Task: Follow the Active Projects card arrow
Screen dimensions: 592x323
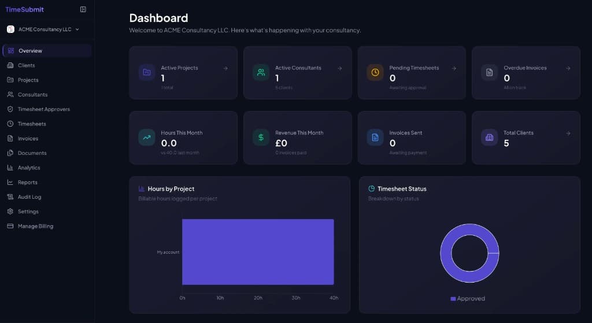Action: click(225, 68)
